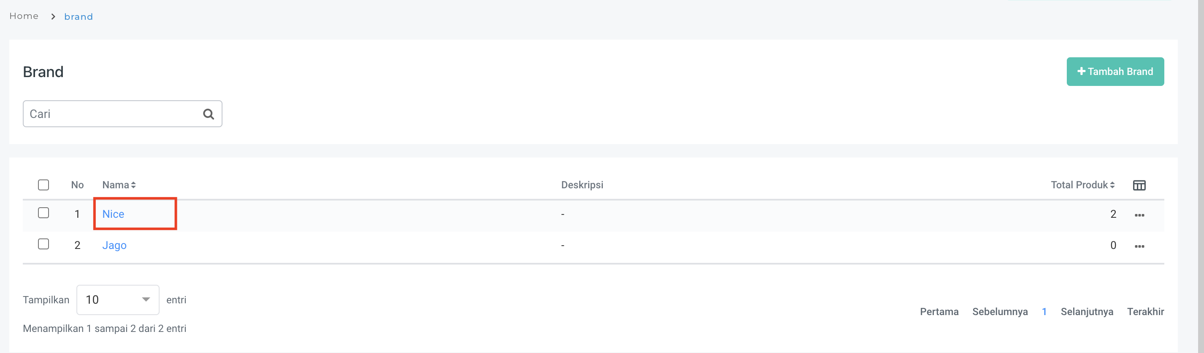Jump to Pertama page
This screenshot has width=1204, height=353.
click(x=939, y=311)
